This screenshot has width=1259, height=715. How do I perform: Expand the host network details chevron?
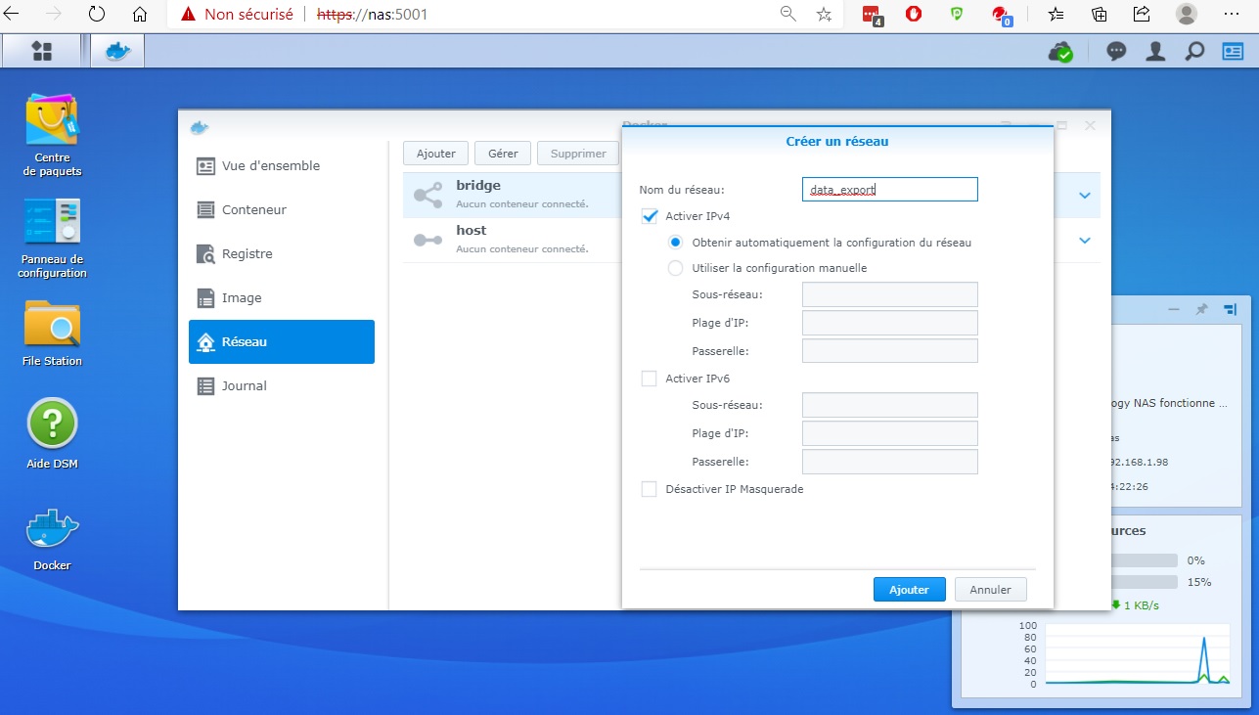(1084, 241)
